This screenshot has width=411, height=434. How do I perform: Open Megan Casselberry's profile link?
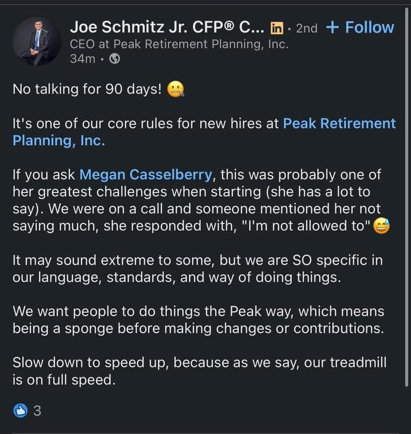point(146,174)
